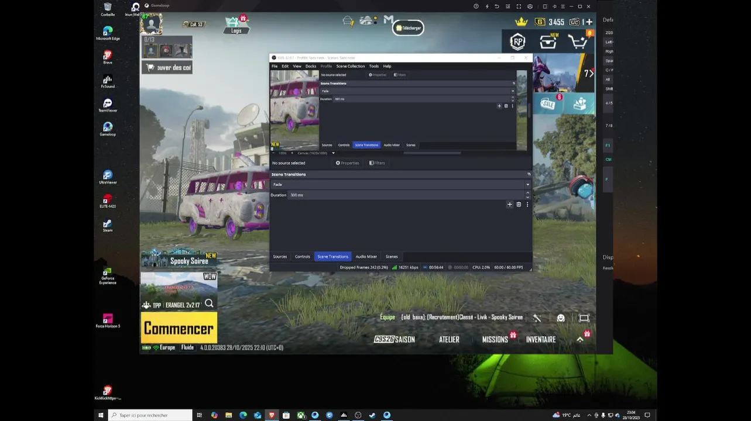
Task: Open the Gameloop desktop shortcut
Action: tap(108, 129)
